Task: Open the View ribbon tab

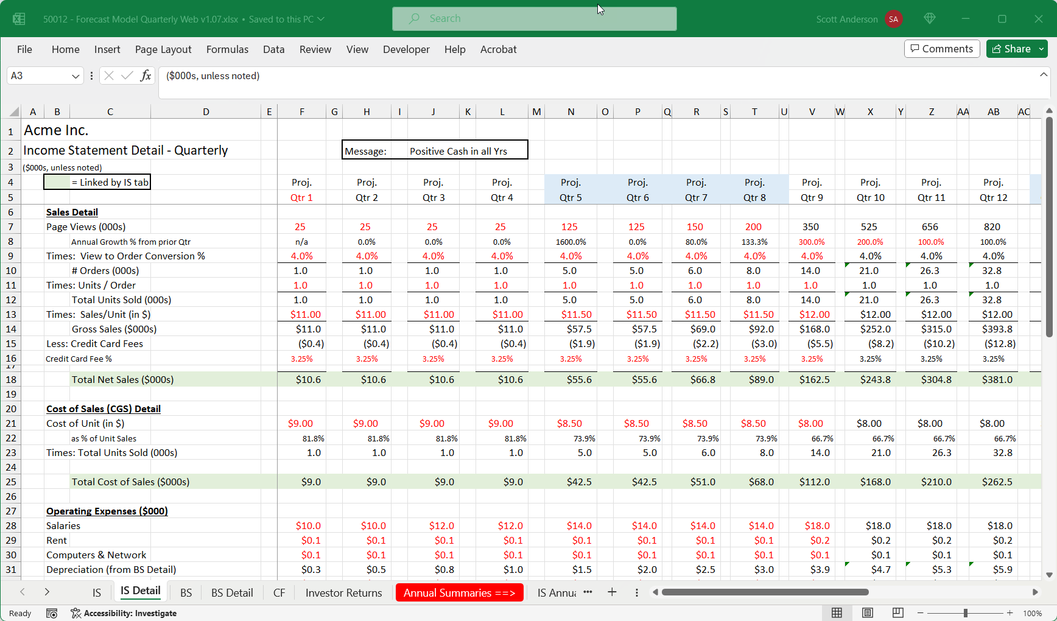Action: point(357,49)
